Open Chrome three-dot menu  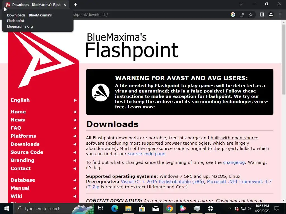click(280, 14)
